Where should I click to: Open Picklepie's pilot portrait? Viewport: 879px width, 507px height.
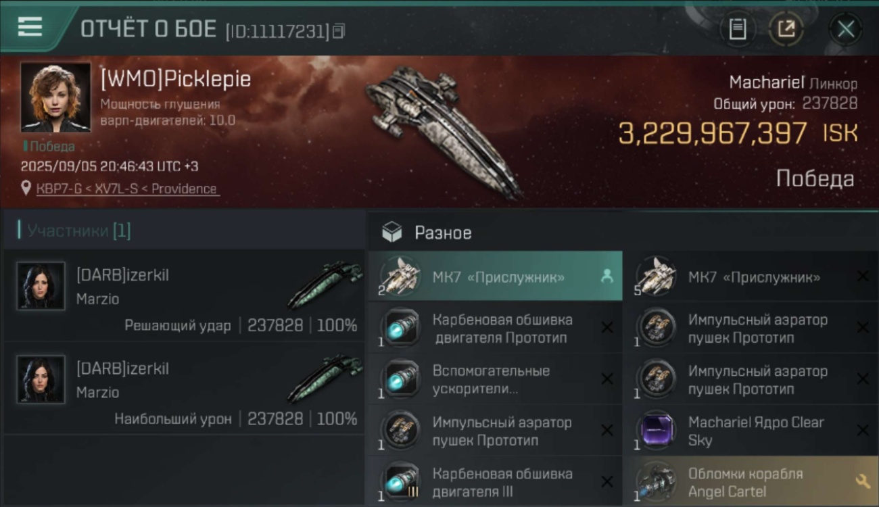click(x=55, y=97)
